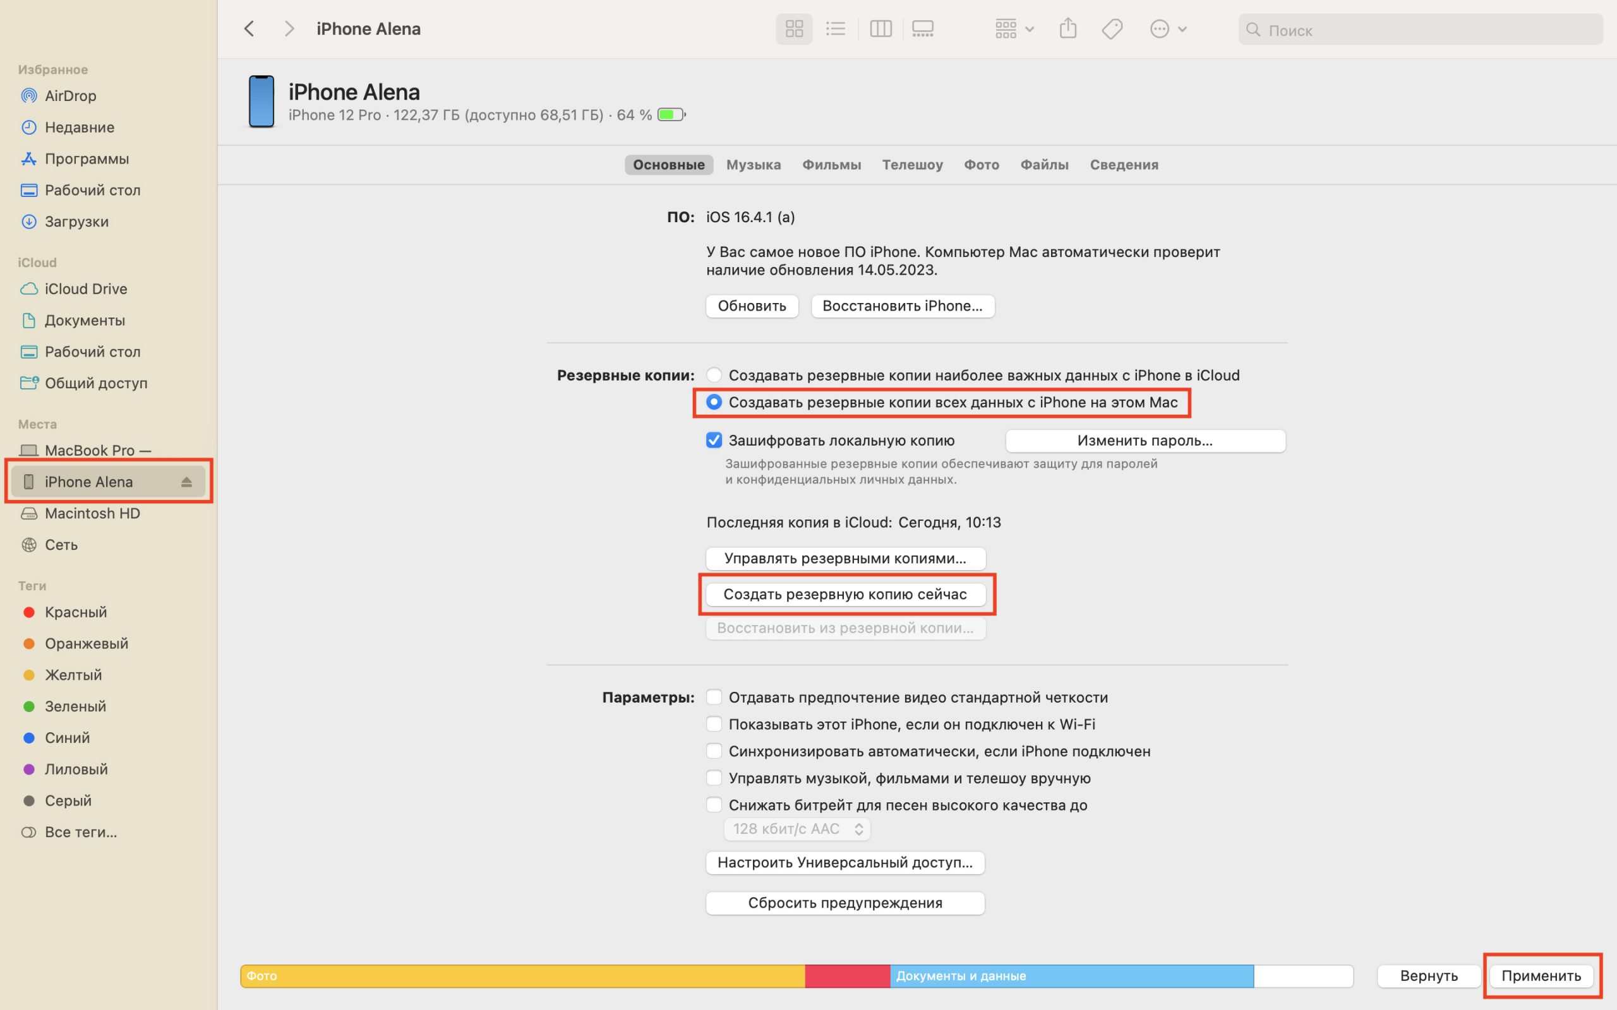
Task: Open Macintosh HD in the sidebar
Action: pyautogui.click(x=108, y=513)
